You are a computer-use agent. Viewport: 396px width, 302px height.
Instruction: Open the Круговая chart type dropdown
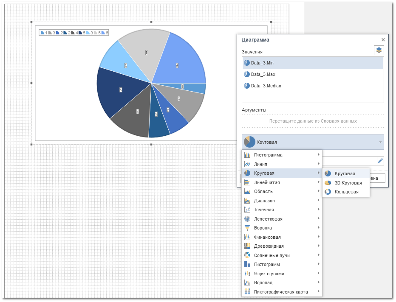click(313, 142)
